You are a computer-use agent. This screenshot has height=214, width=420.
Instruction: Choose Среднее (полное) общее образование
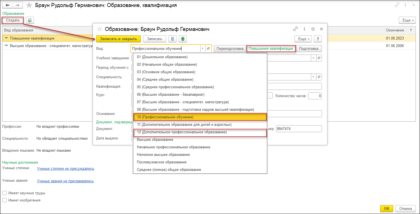click(200, 169)
